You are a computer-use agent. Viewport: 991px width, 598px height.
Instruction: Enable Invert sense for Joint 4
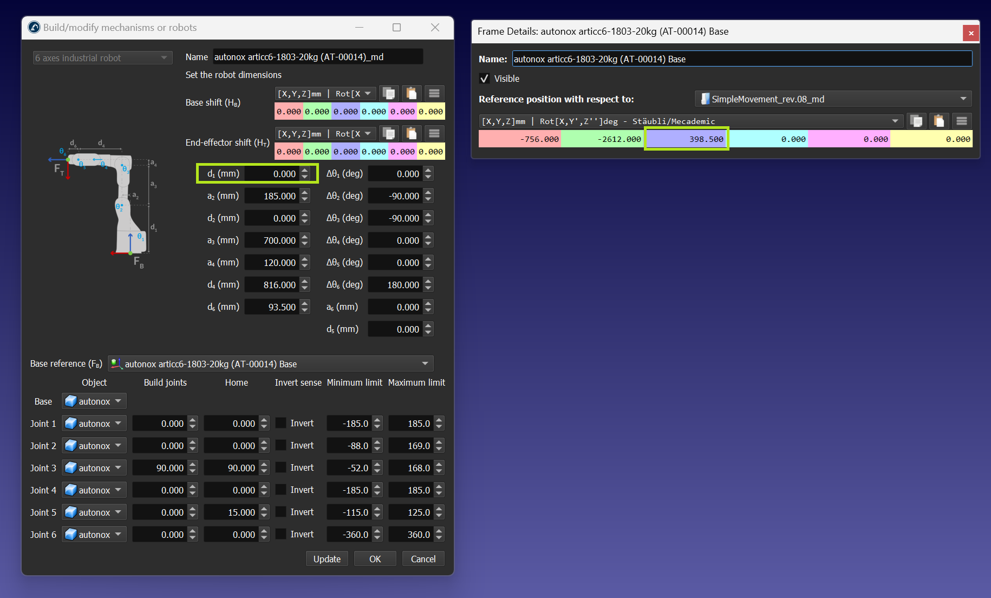click(281, 490)
